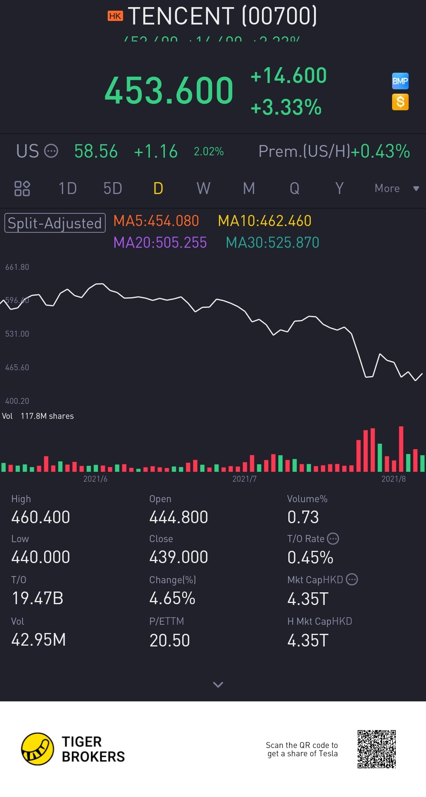Viewport: 426px width, 797px height.
Task: Tap the 531.00 price axis label
Action: tap(17, 334)
